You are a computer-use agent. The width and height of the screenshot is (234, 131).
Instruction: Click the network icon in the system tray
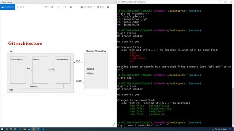point(216,130)
